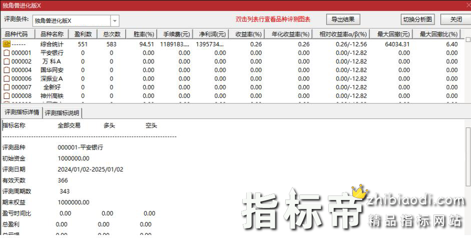Click the 评测品种 value 000001-平安银行
Viewport: 471px width, 243px height.
click(80, 147)
